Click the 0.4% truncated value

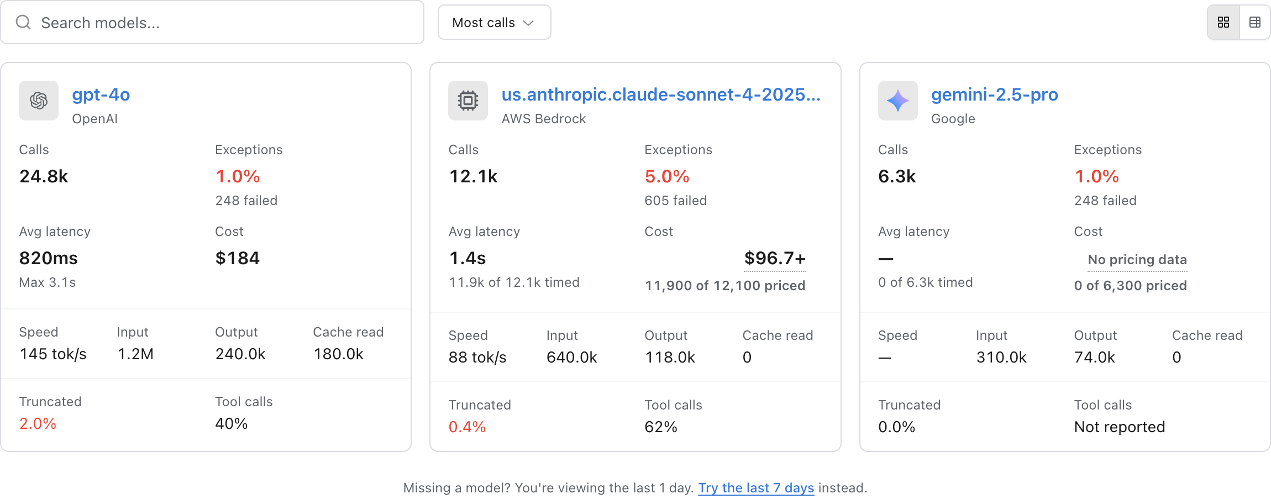pyautogui.click(x=467, y=427)
